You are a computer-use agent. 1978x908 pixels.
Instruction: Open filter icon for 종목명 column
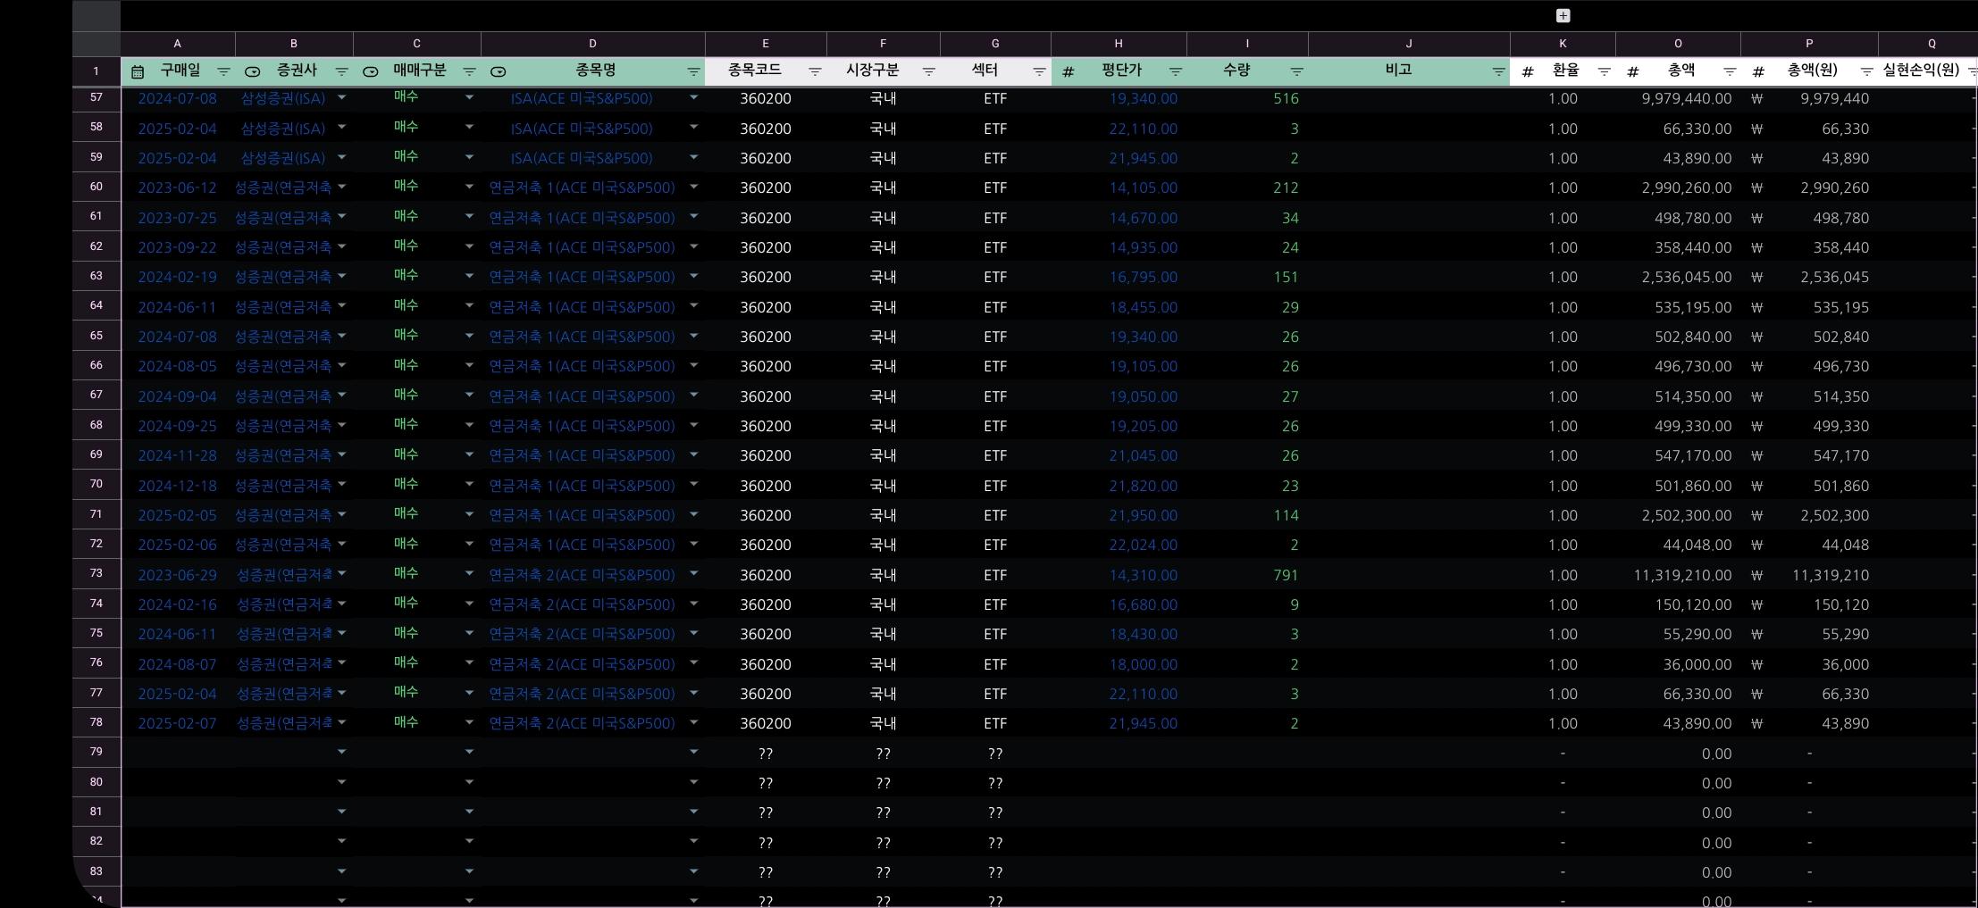click(693, 71)
